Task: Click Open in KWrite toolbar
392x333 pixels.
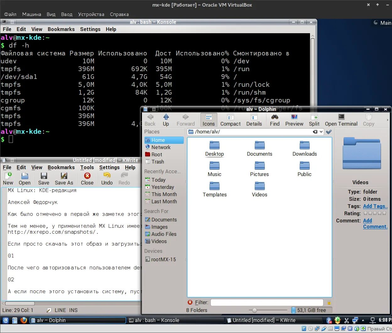Action: point(24,179)
